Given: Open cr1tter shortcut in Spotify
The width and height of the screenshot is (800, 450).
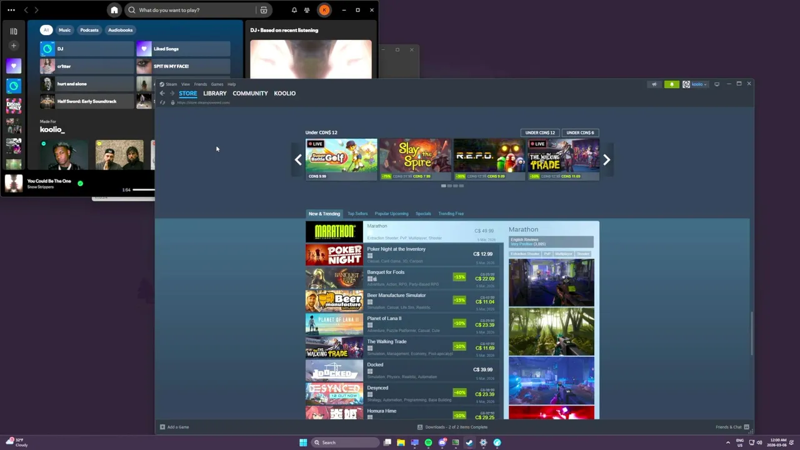Looking at the screenshot, I should coord(87,66).
